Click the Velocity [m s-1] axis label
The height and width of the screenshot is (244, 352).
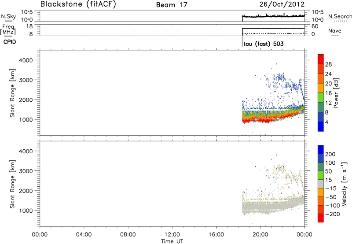(344, 184)
